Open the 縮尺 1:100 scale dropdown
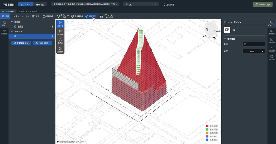Image resolution: width=276 pixels, height=144 pixels. pos(254,51)
